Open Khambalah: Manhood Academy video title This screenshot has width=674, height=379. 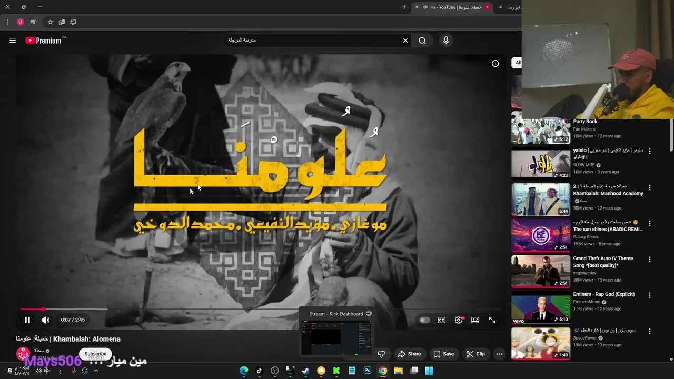point(608,190)
